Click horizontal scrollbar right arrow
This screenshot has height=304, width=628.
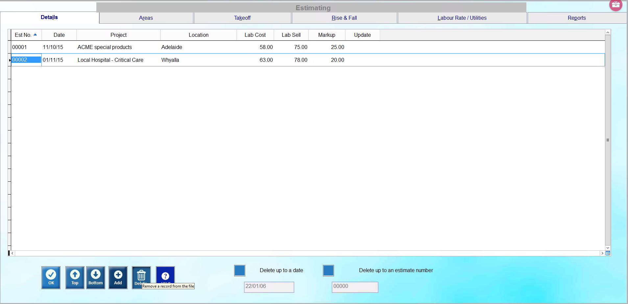pos(602,253)
